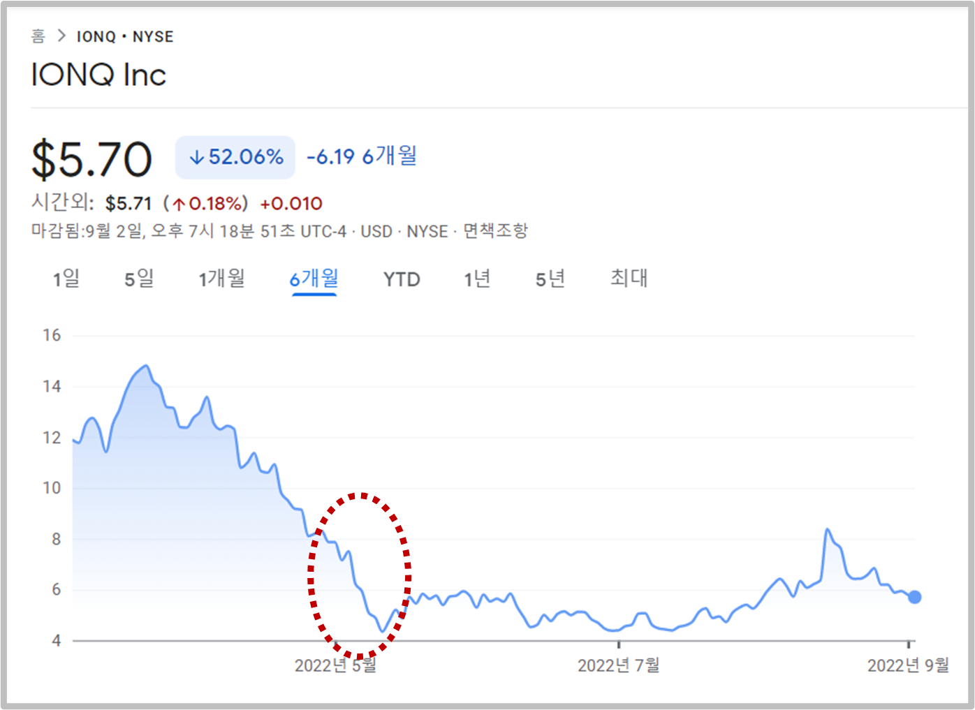
Task: Switch chart to 최대 range
Action: (x=629, y=278)
